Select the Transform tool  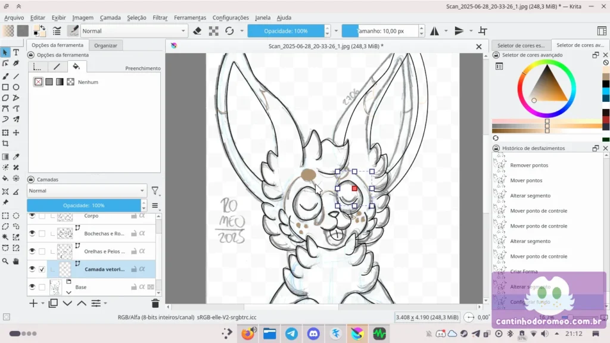[5, 133]
